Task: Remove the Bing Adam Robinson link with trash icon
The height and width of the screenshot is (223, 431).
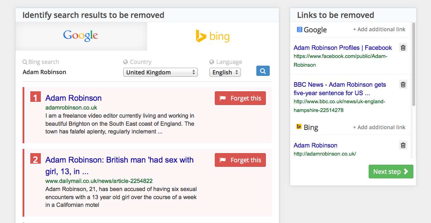Action: click(403, 145)
